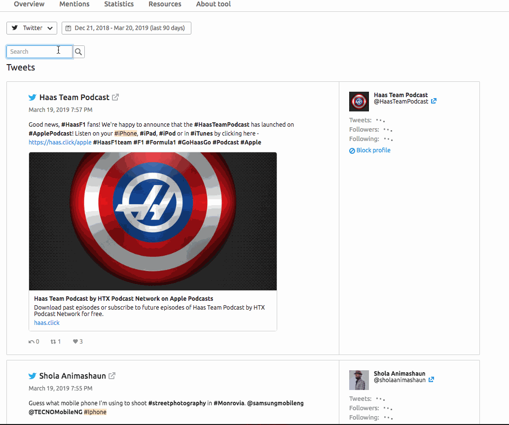Click the haas.click card link

[47, 323]
